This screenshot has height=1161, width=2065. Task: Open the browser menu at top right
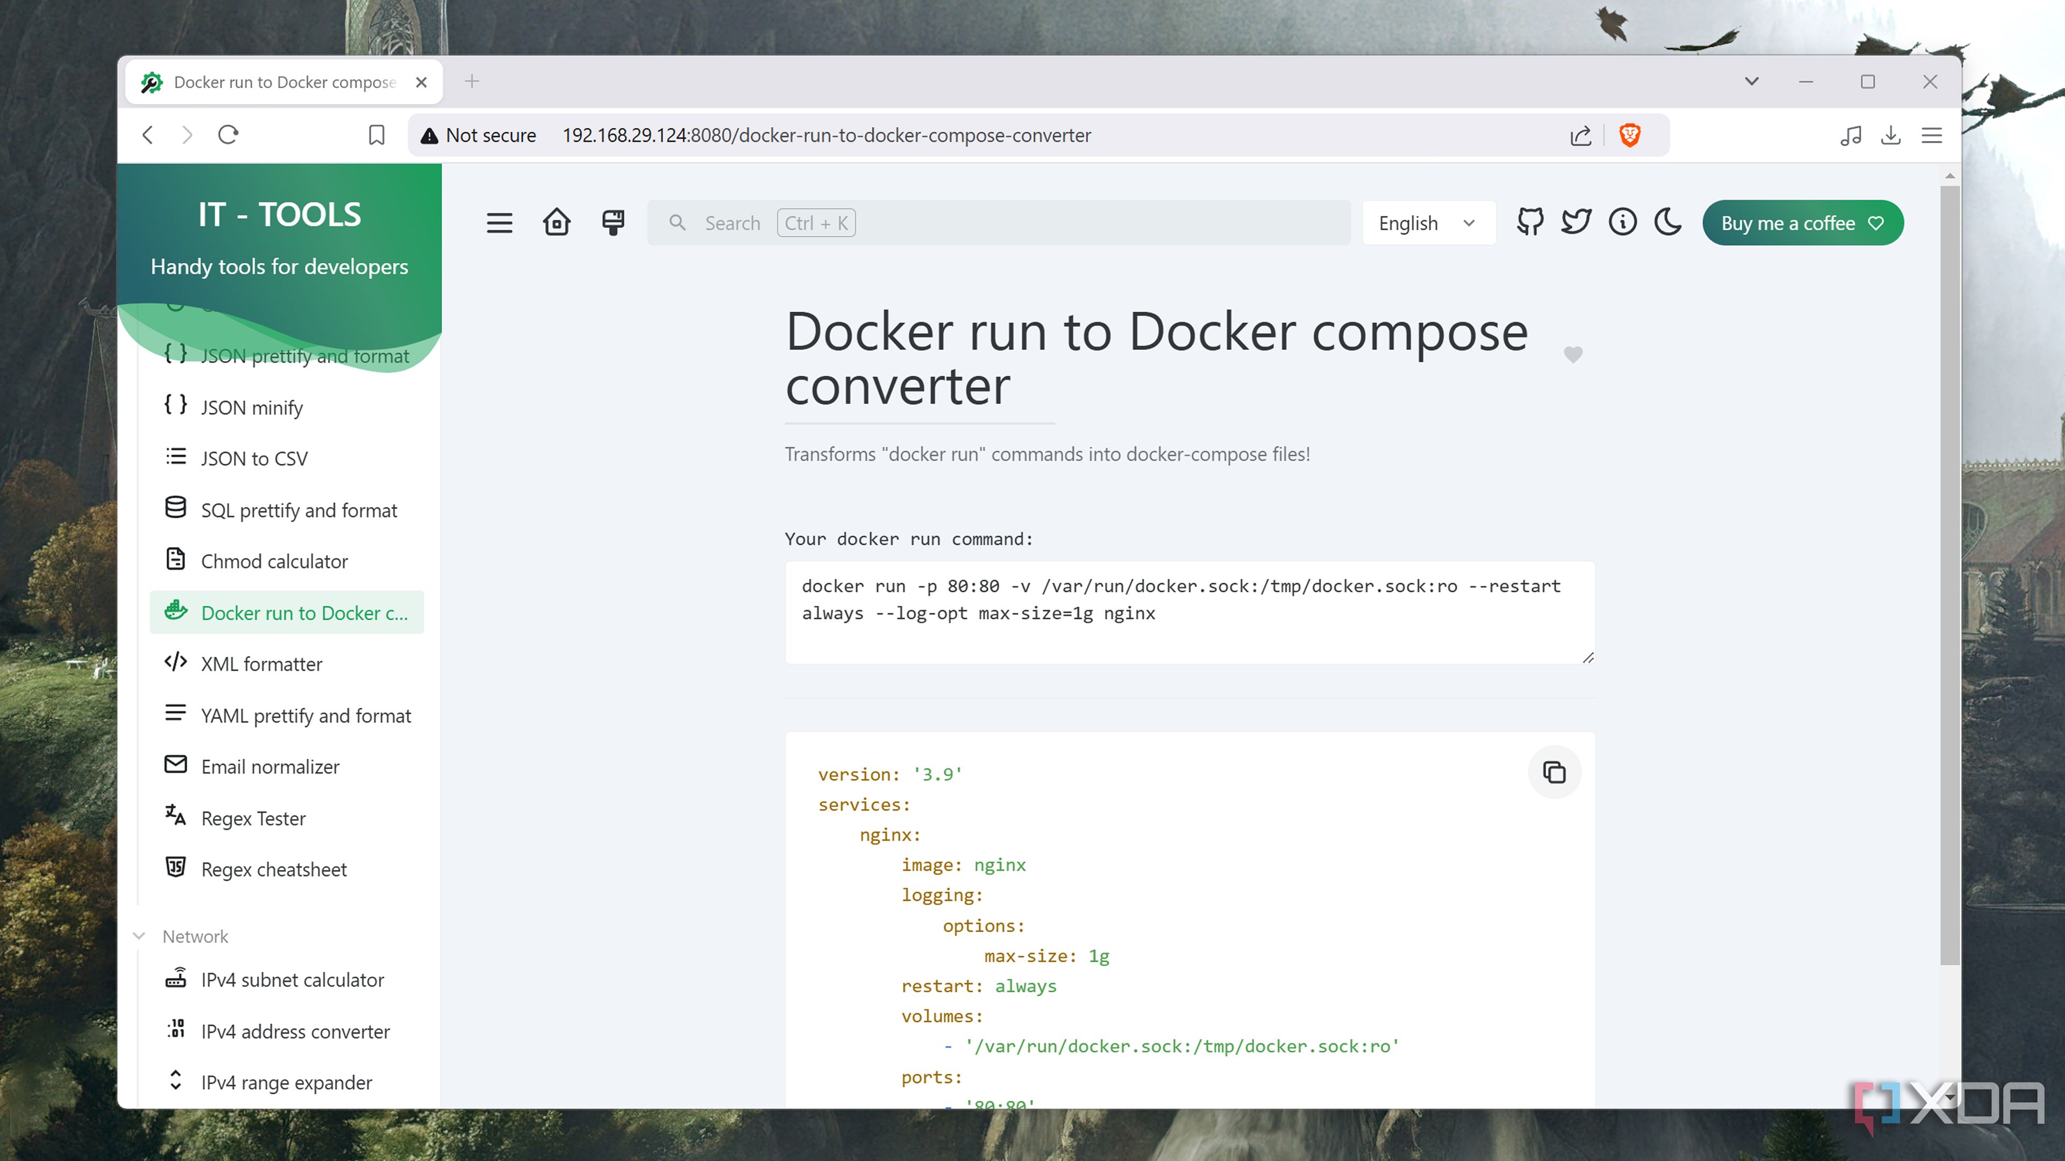pos(1932,135)
